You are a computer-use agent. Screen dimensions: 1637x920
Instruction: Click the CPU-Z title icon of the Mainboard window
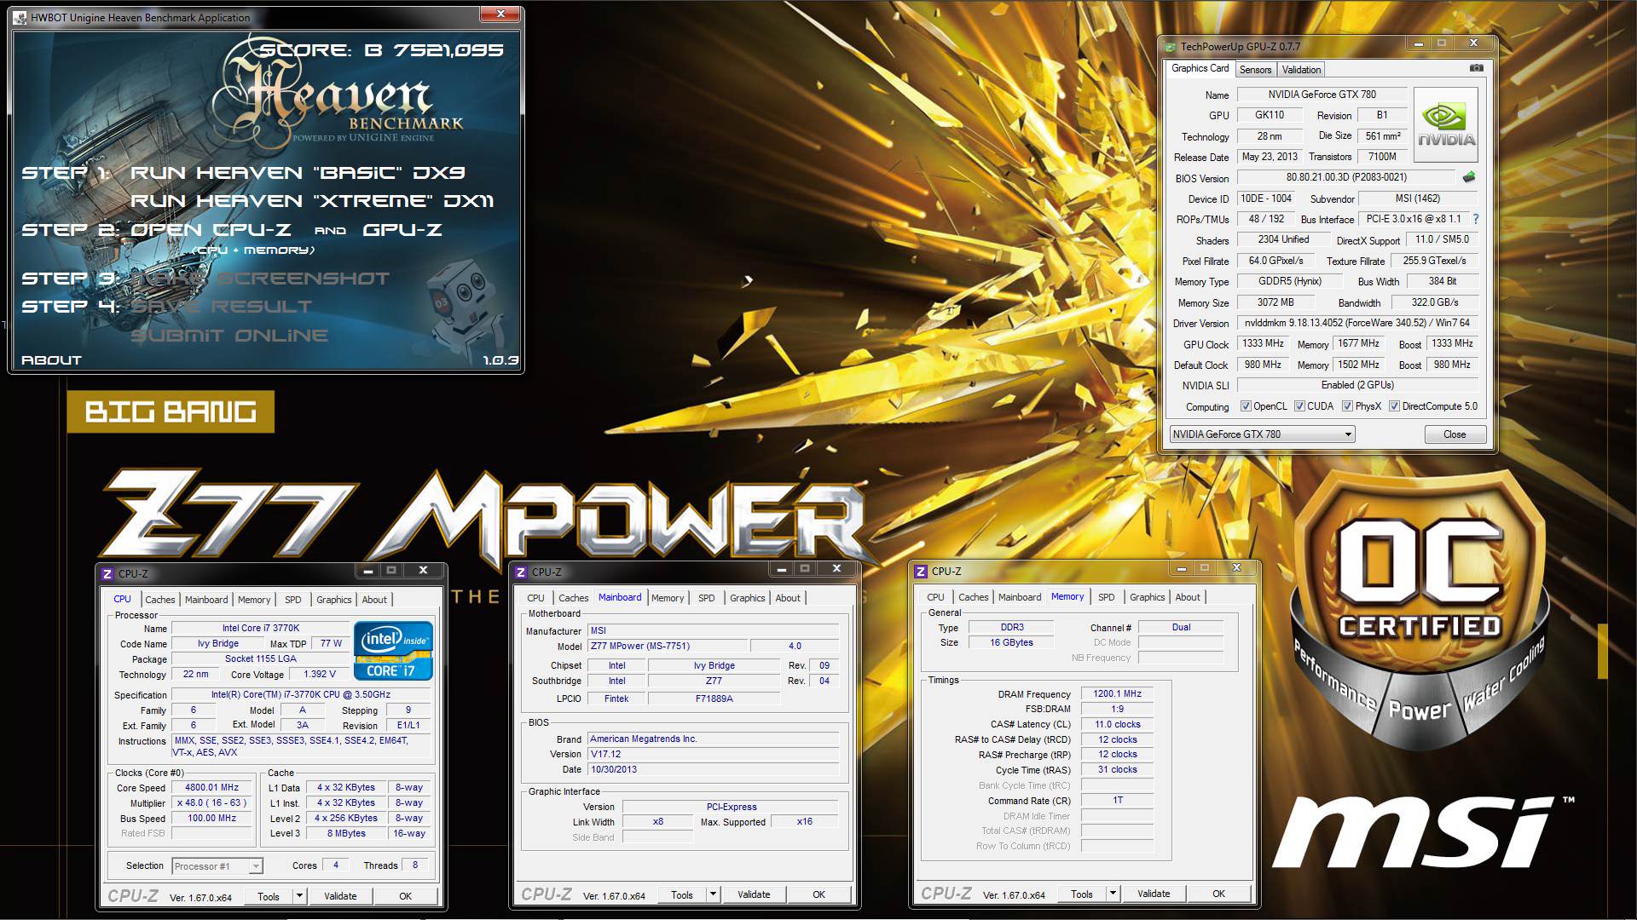(x=521, y=572)
